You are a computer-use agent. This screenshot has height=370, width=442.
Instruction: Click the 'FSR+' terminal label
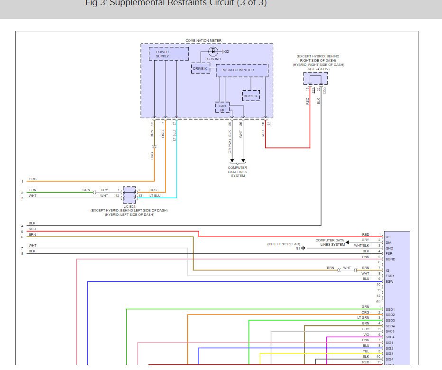pos(390,276)
